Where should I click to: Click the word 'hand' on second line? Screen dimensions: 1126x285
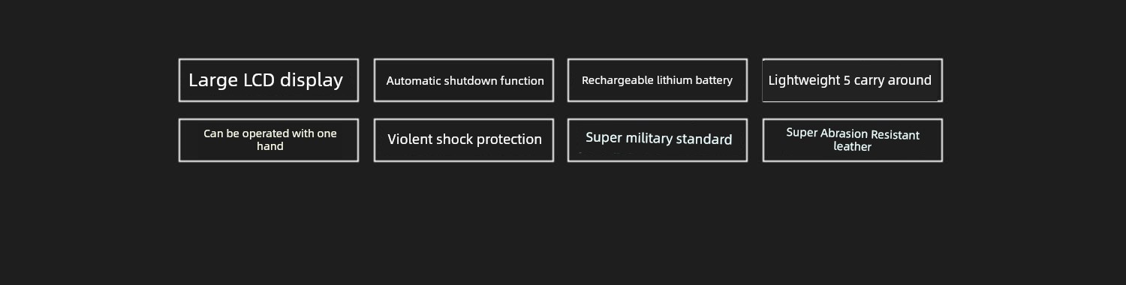[269, 146]
